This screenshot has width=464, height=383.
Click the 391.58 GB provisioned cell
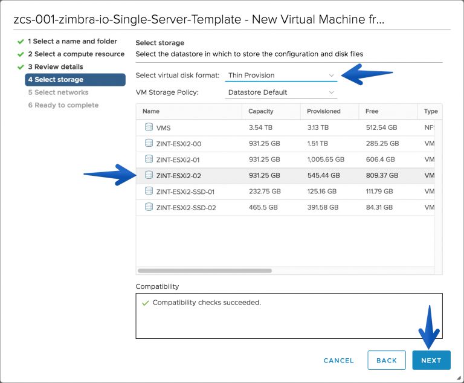tap(323, 207)
